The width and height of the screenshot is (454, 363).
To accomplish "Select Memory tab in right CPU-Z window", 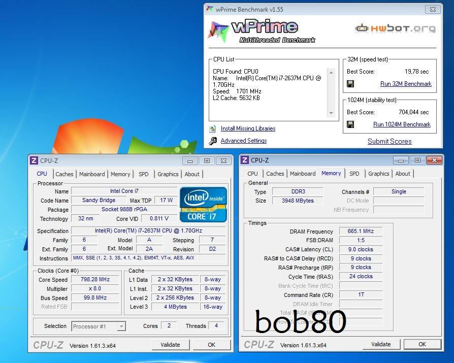I will (x=331, y=173).
